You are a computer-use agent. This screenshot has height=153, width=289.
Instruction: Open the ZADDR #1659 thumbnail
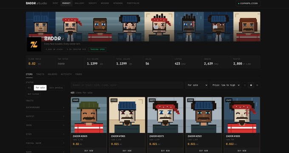[x=242, y=115]
